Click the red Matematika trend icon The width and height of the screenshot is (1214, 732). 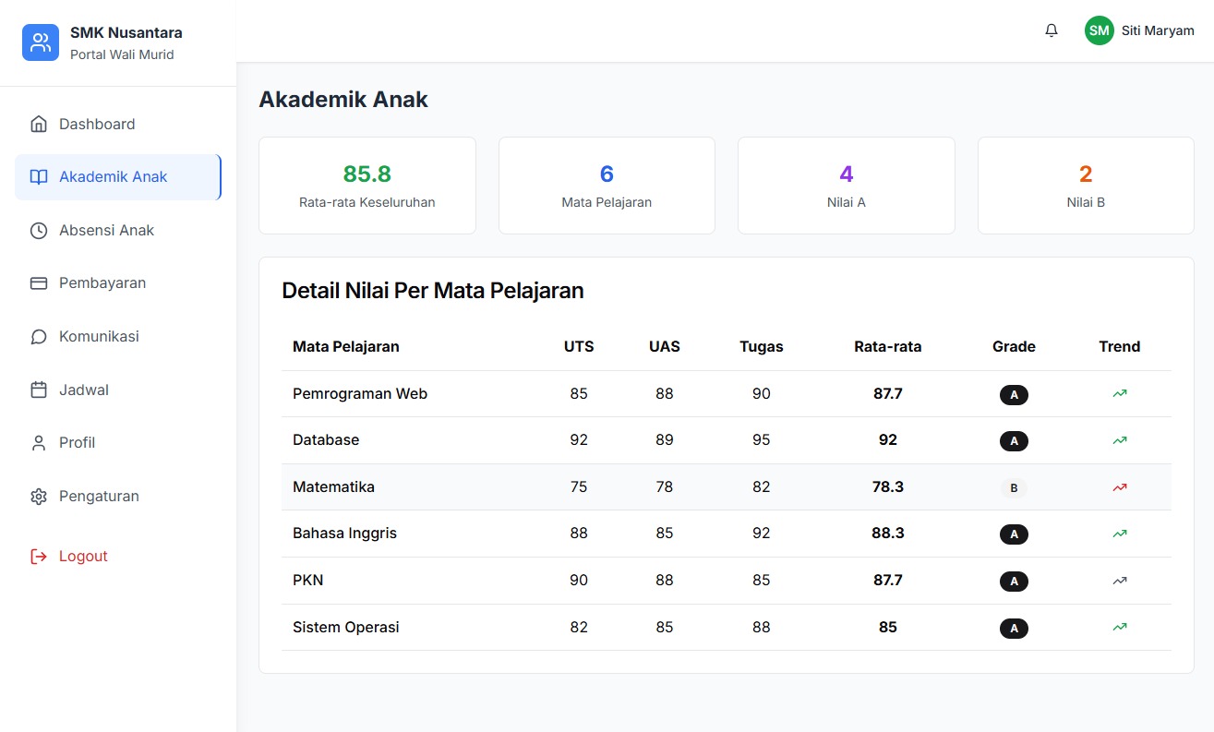pos(1120,487)
